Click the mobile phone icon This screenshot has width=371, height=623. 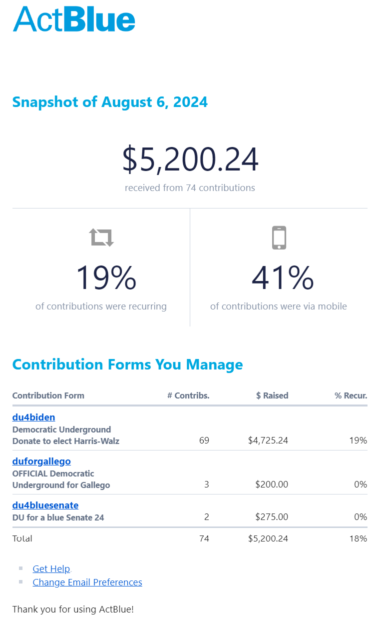click(279, 237)
